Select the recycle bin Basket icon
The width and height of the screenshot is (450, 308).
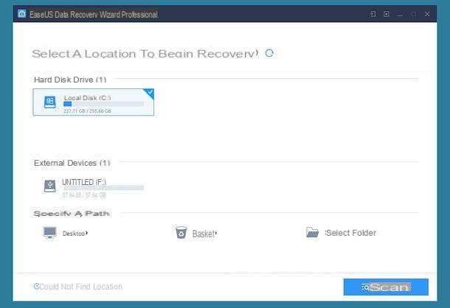point(181,232)
